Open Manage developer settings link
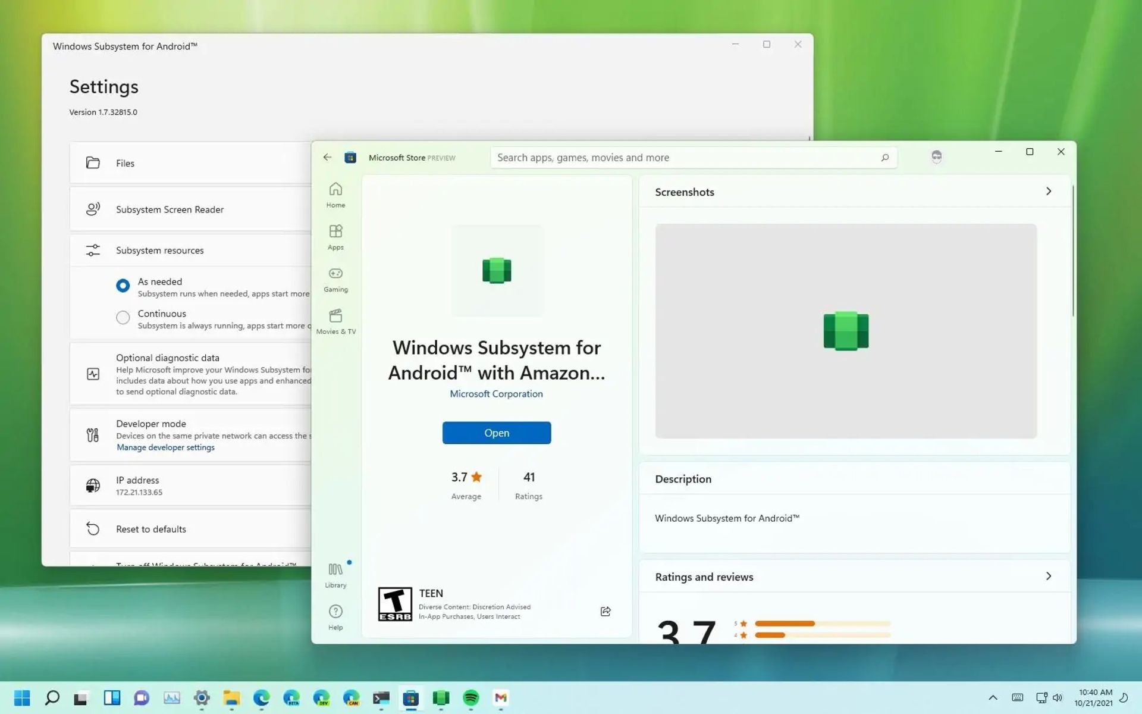This screenshot has height=714, width=1142. (165, 447)
